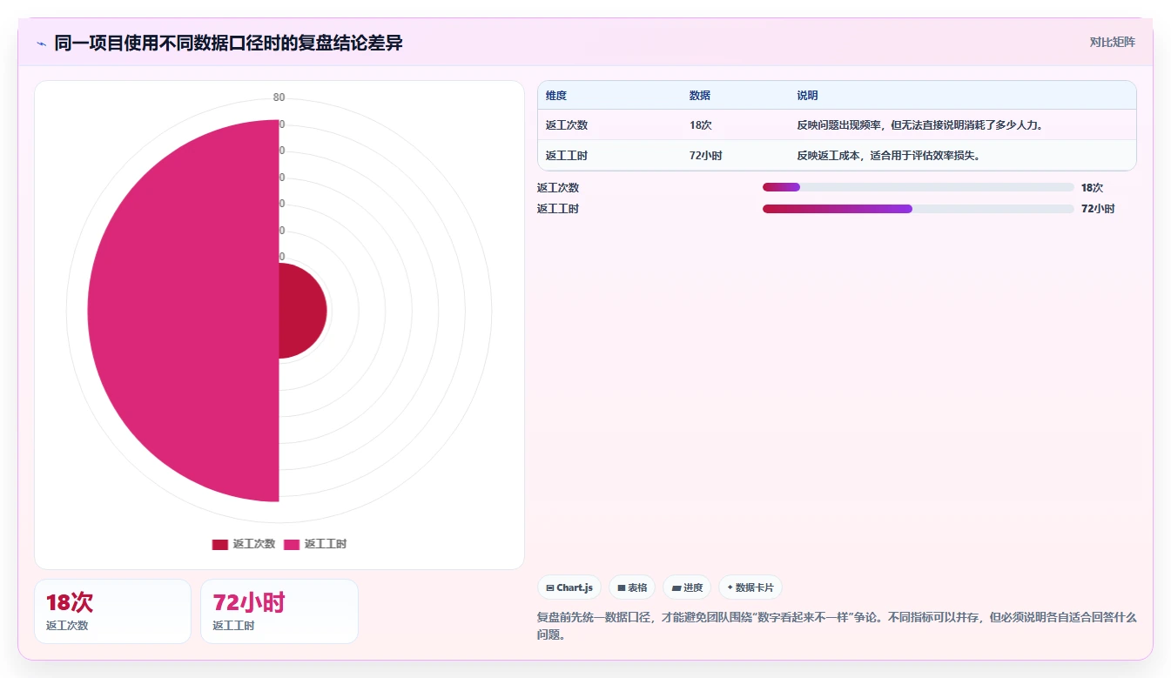1171x678 pixels.
Task: Click the 72小时 cell in the table
Action: pos(706,156)
